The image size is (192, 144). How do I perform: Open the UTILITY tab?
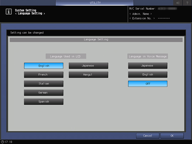tap(95, 3)
